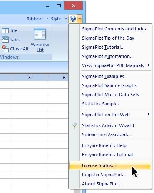Expand the Ribbon dropdown arrow
Image resolution: width=154 pixels, height=193 pixels.
point(47,19)
